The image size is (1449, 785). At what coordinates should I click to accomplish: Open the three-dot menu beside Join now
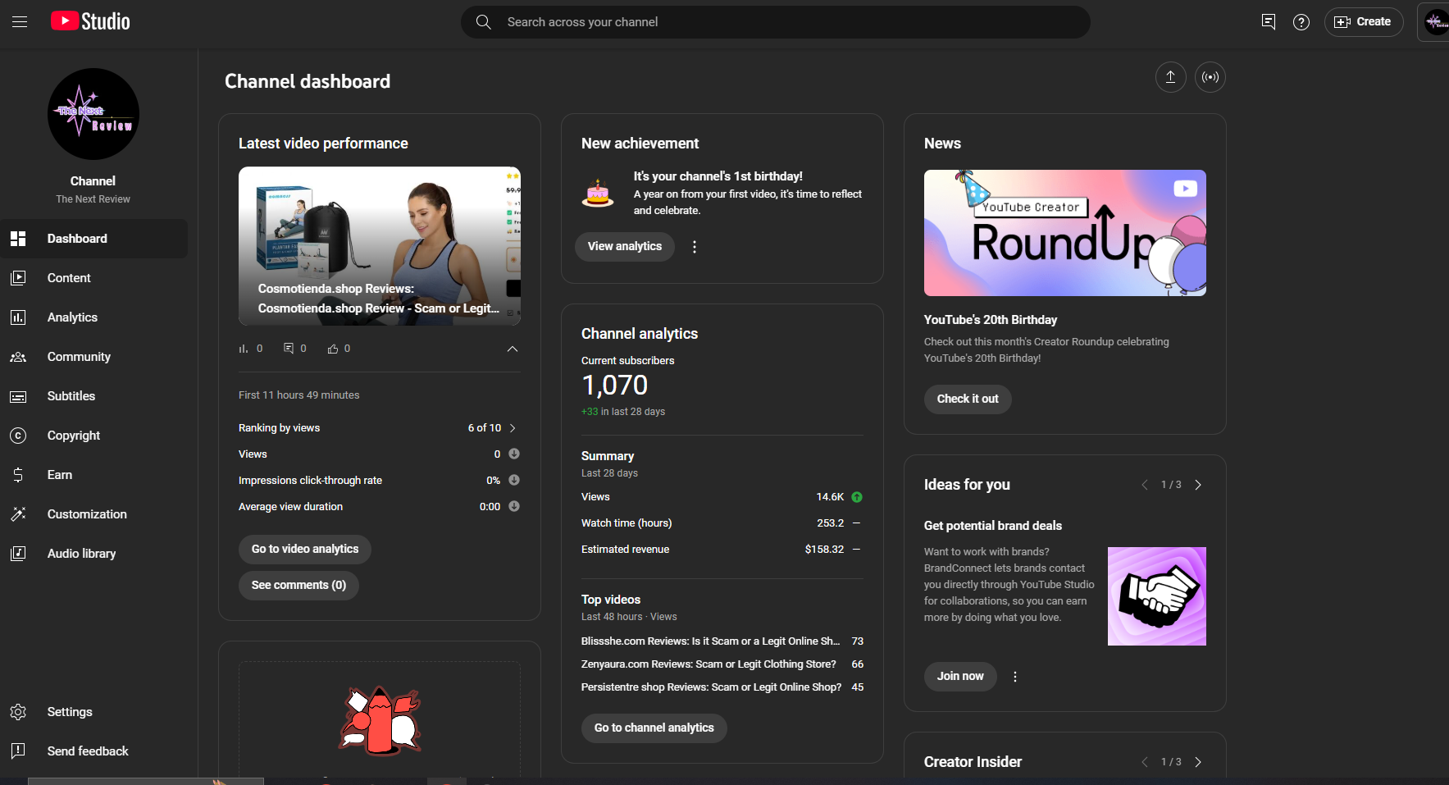[x=1015, y=677]
